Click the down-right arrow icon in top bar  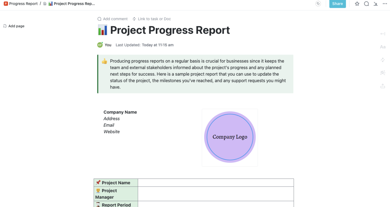376,4
